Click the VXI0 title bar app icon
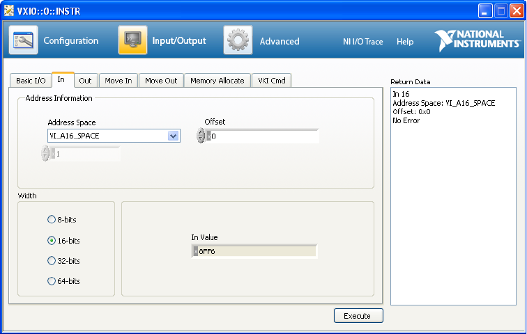527x334 pixels. pyautogui.click(x=9, y=10)
